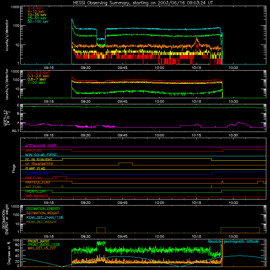
Task: Select the GAP_FLAG label
Action: tap(33, 150)
